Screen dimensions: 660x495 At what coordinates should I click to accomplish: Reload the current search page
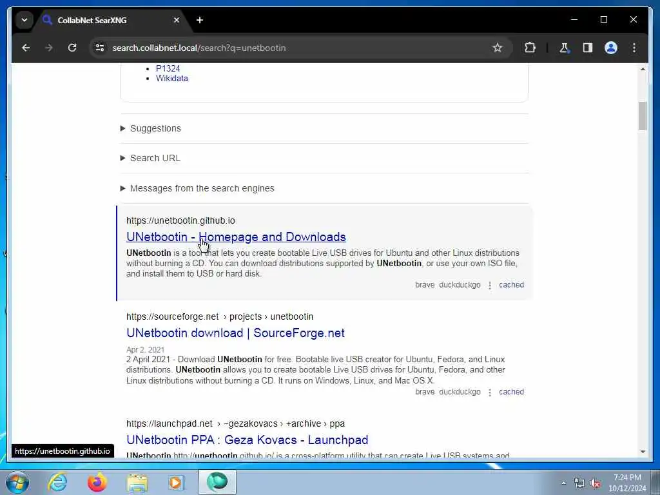[x=72, y=48]
